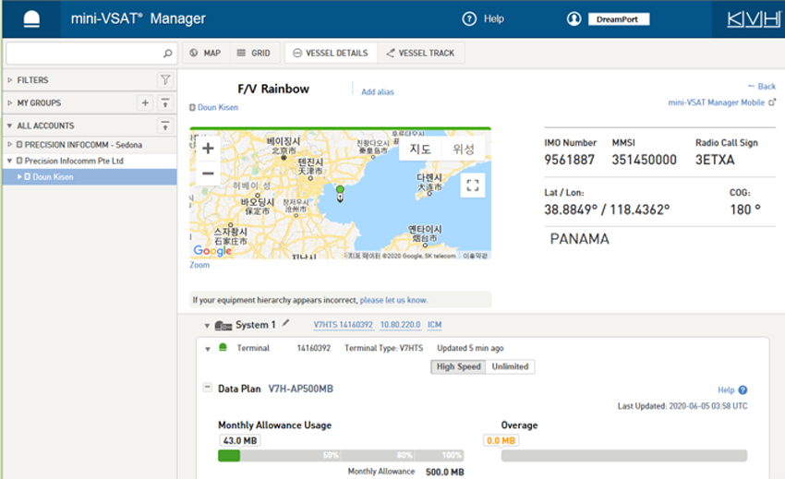Switch to the GRID view
785x479 pixels.
click(x=253, y=53)
